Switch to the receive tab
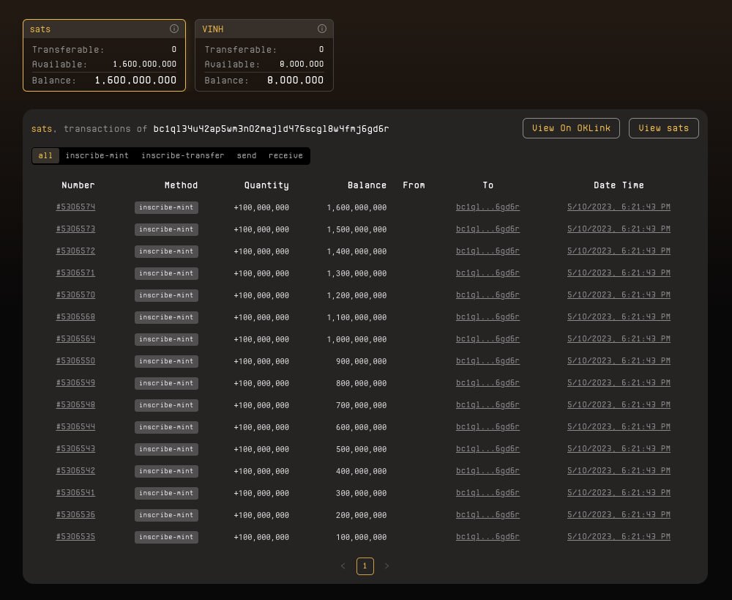The height and width of the screenshot is (600, 732). click(x=285, y=155)
